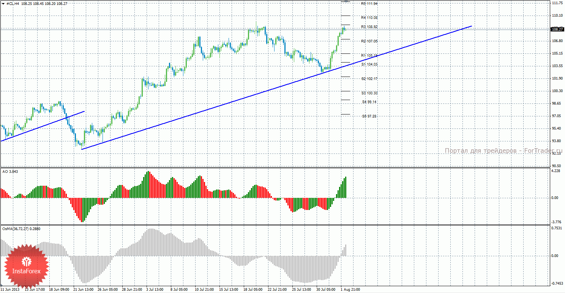Click the 1 Aug 21:00 time axis label
The width and height of the screenshot is (565, 293).
pyautogui.click(x=350, y=290)
